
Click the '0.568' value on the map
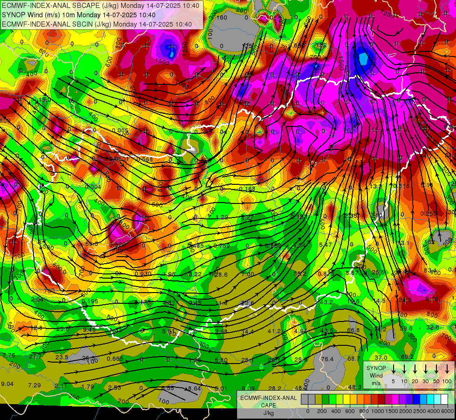pos(144,160)
